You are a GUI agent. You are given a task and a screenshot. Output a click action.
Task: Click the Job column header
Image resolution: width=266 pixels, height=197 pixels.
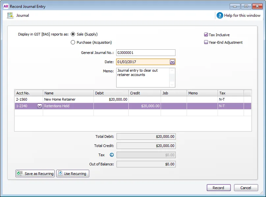pyautogui.click(x=174, y=93)
